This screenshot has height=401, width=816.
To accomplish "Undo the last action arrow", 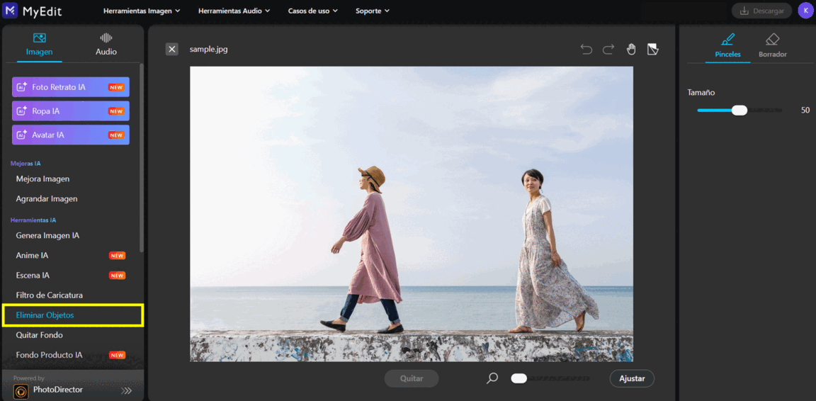I will (586, 50).
